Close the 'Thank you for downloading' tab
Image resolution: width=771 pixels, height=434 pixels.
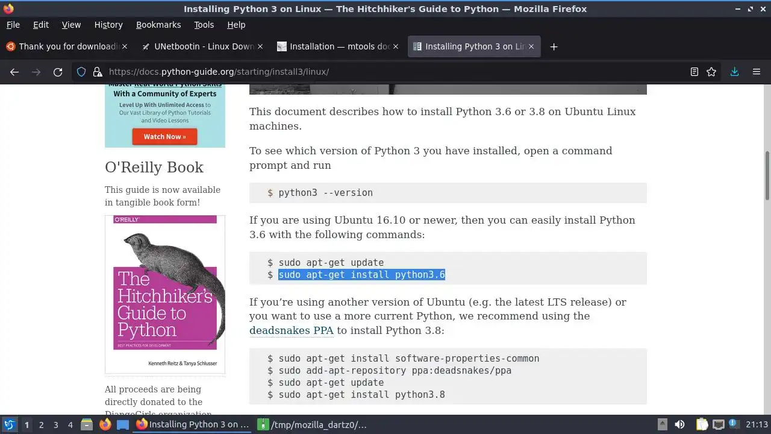point(125,46)
